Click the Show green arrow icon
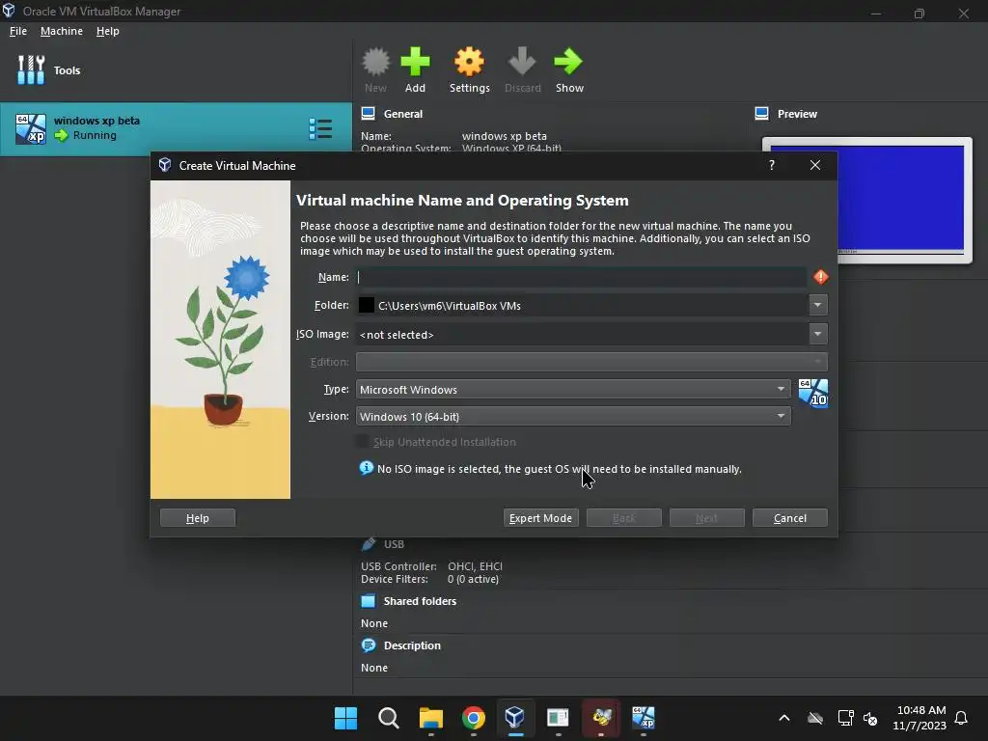Image resolution: width=988 pixels, height=741 pixels. 569,62
